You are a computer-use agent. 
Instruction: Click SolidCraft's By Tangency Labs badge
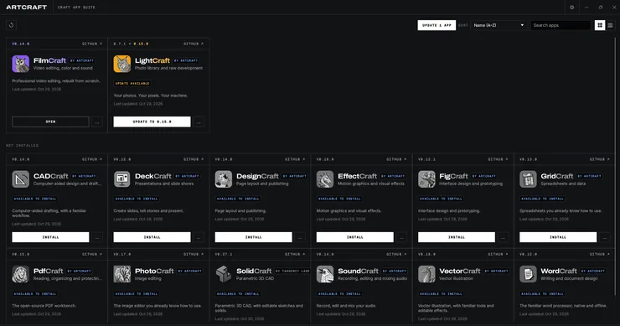[292, 271]
